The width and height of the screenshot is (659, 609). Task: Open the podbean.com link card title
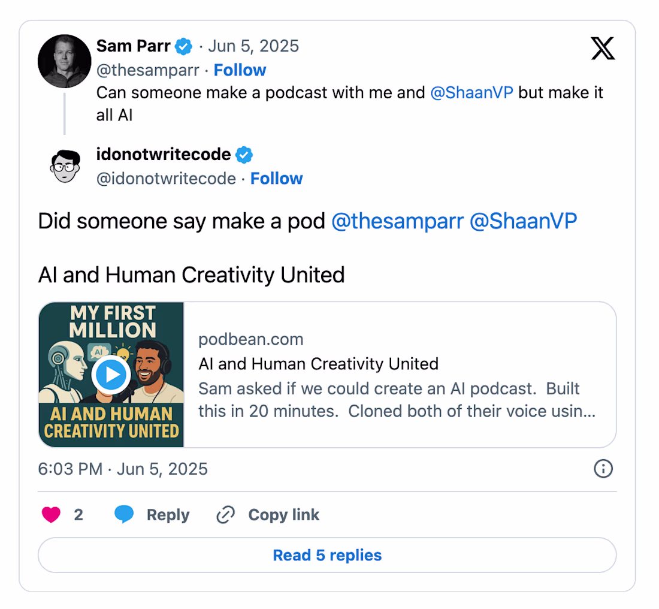(x=318, y=364)
